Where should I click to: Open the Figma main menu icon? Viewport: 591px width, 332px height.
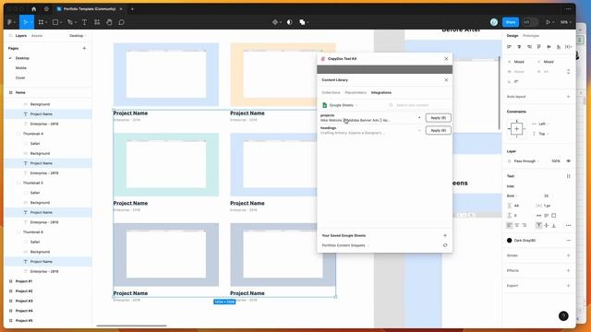10,22
